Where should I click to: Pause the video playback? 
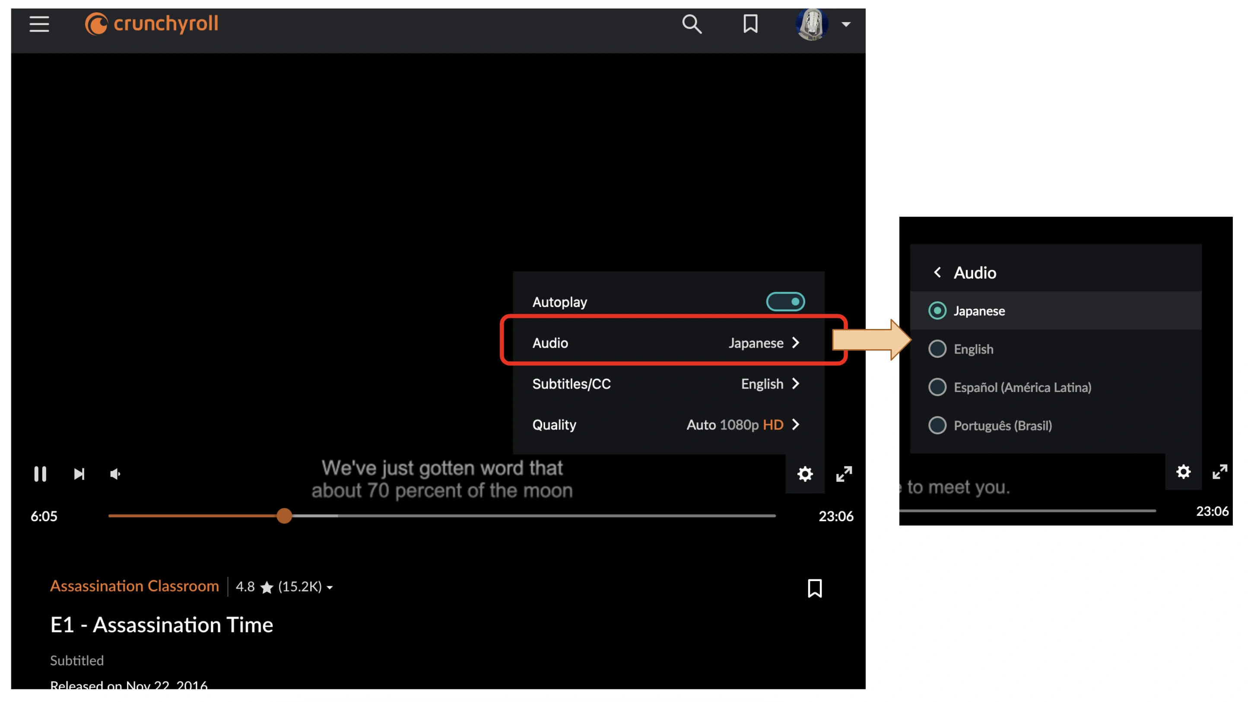(40, 474)
